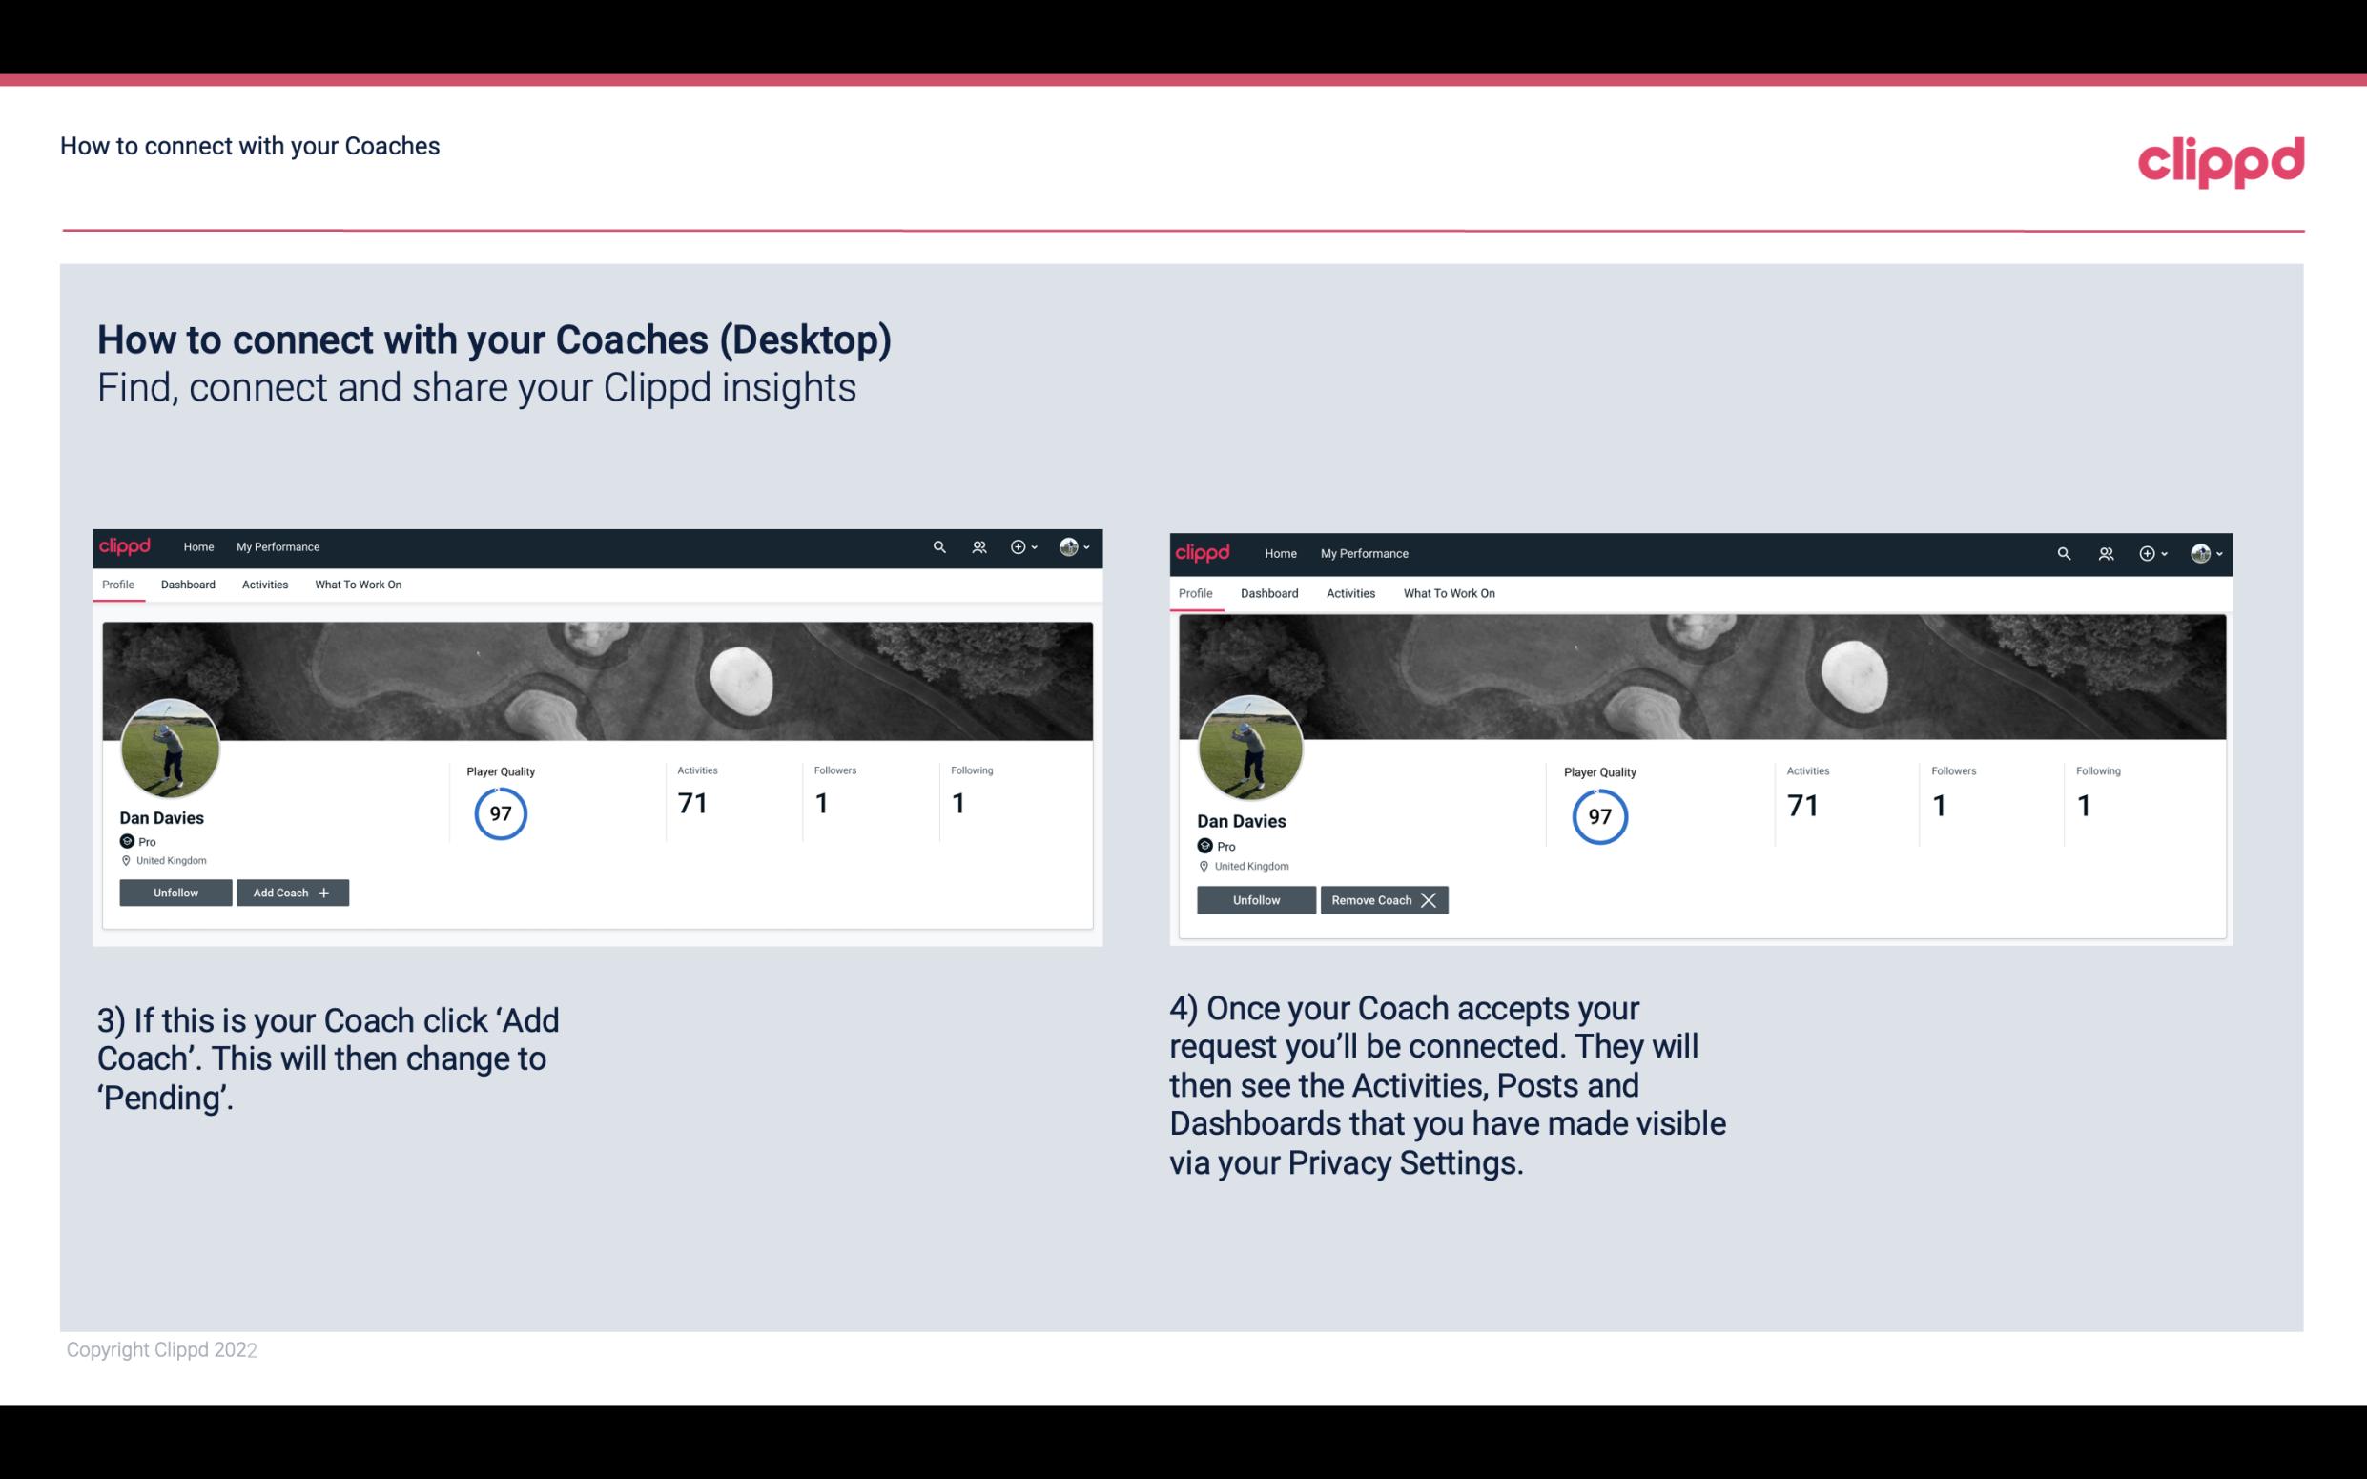2367x1479 pixels.
Task: Click the search icon in top navigation
Action: point(939,545)
